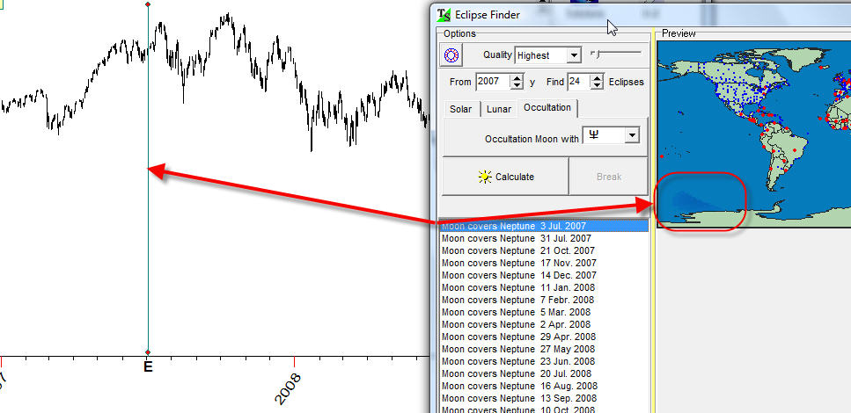Screen dimensions: 851x413
Task: Click the Find eclipses number field
Action: [577, 82]
